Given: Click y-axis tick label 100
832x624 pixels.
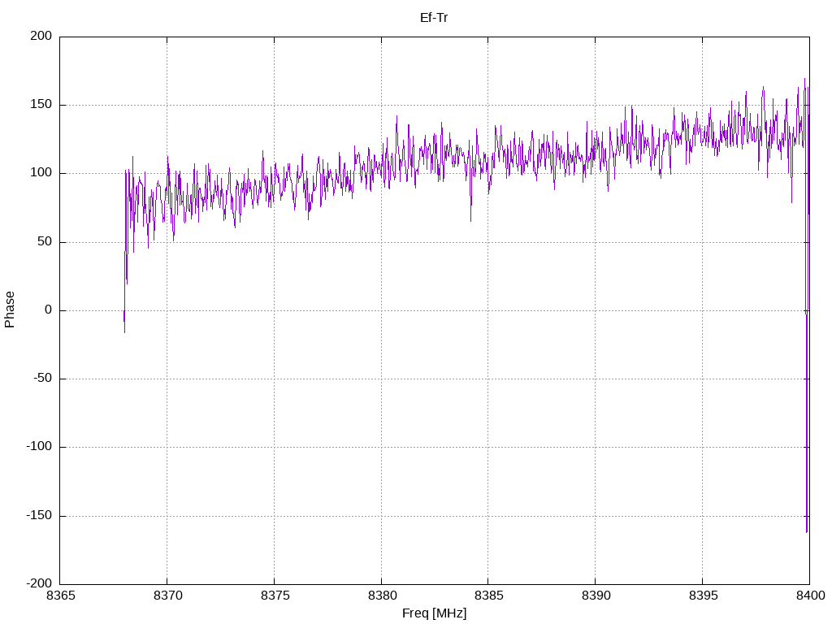Looking at the screenshot, I should click(x=41, y=173).
